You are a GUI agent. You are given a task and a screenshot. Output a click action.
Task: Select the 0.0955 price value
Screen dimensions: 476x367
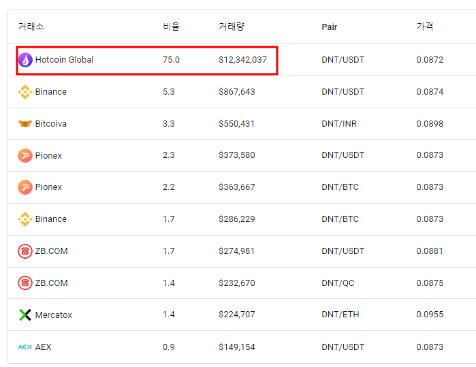[x=430, y=314]
